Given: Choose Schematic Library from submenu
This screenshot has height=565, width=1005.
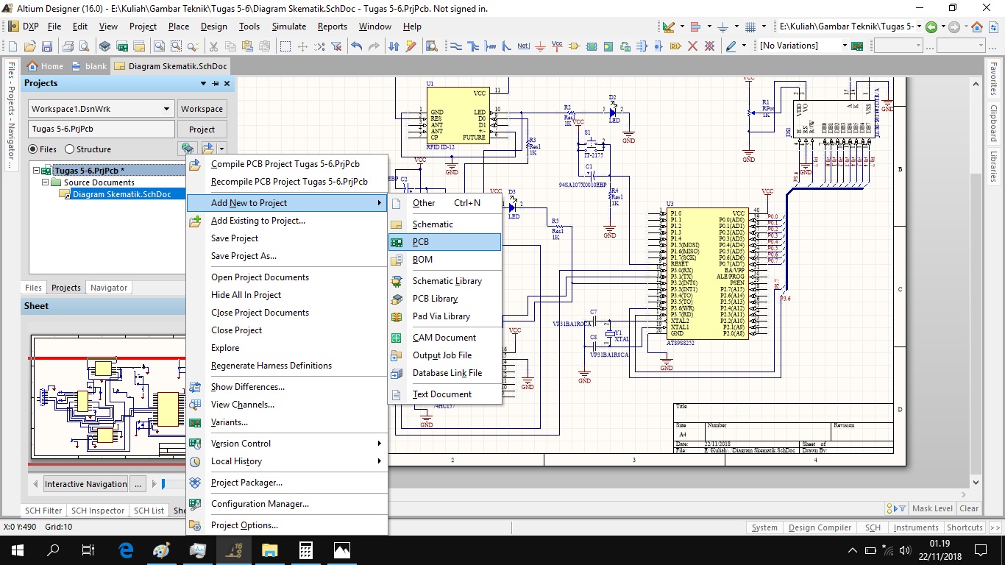Looking at the screenshot, I should point(444,281).
